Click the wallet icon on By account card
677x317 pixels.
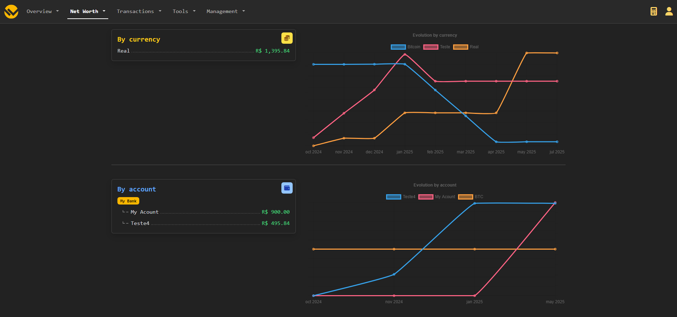click(x=287, y=188)
